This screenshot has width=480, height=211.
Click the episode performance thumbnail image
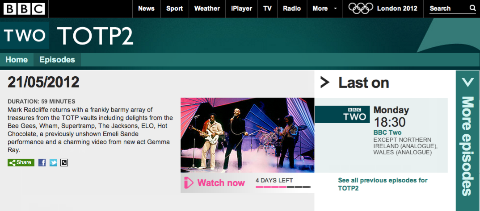tap(247, 135)
